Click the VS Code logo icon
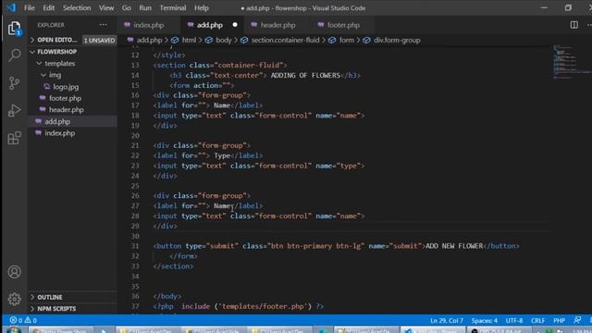 tap(11, 7)
